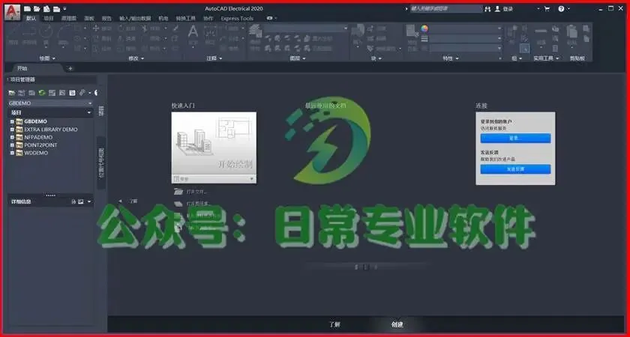The image size is (630, 337).
Task: Expand the WDDEMO project node
Action: click(12, 153)
